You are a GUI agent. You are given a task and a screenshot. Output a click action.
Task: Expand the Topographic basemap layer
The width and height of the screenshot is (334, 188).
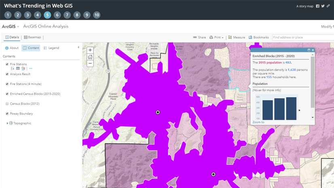pos(7,123)
